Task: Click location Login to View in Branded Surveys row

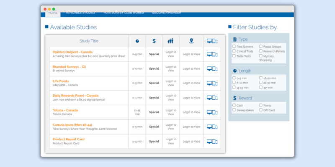Action: [x=191, y=68]
